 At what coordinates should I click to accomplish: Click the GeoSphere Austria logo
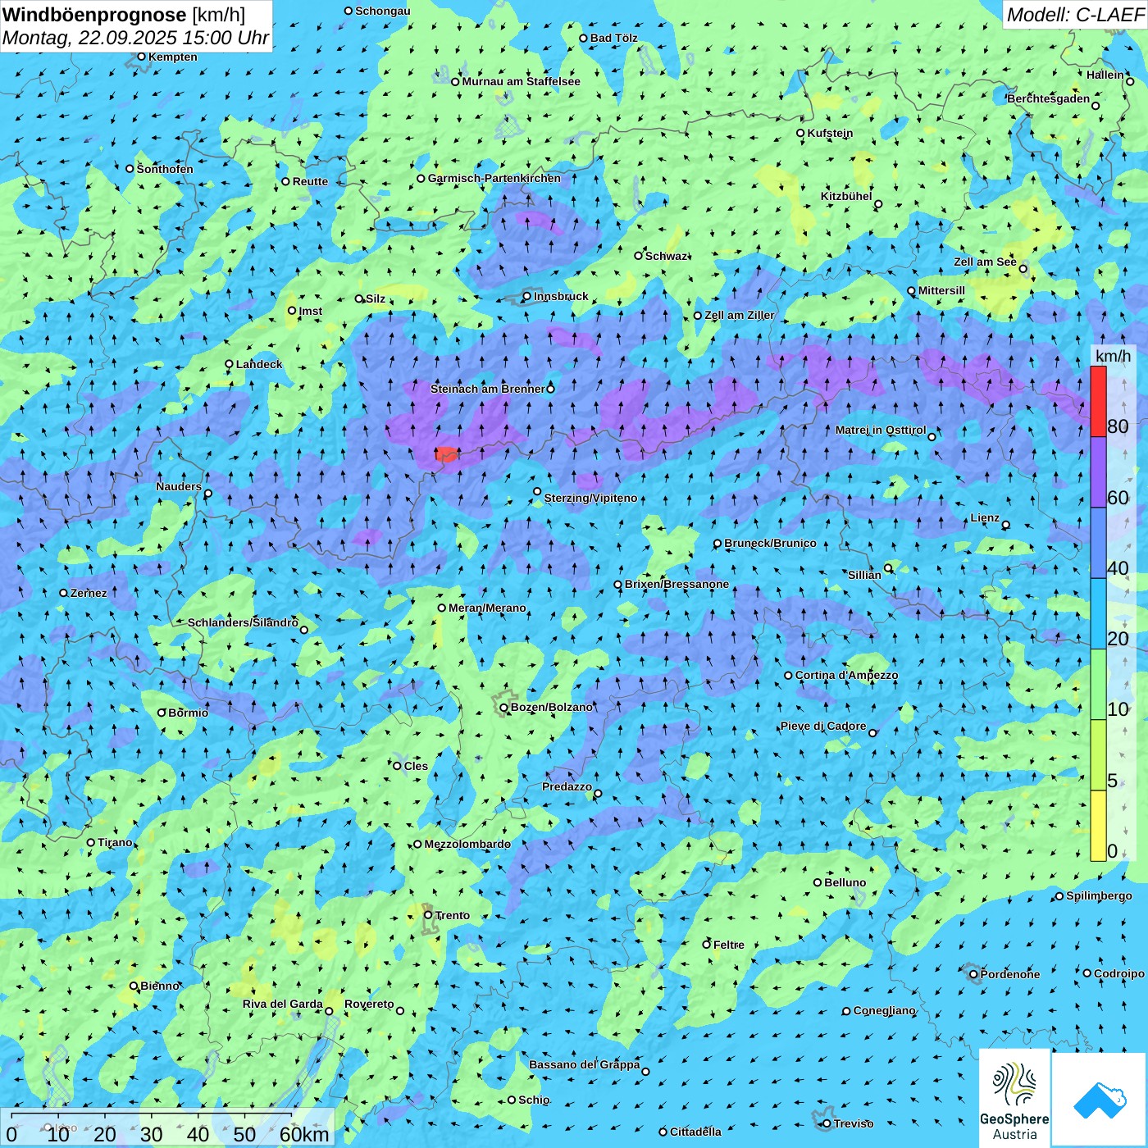coord(1014,1097)
